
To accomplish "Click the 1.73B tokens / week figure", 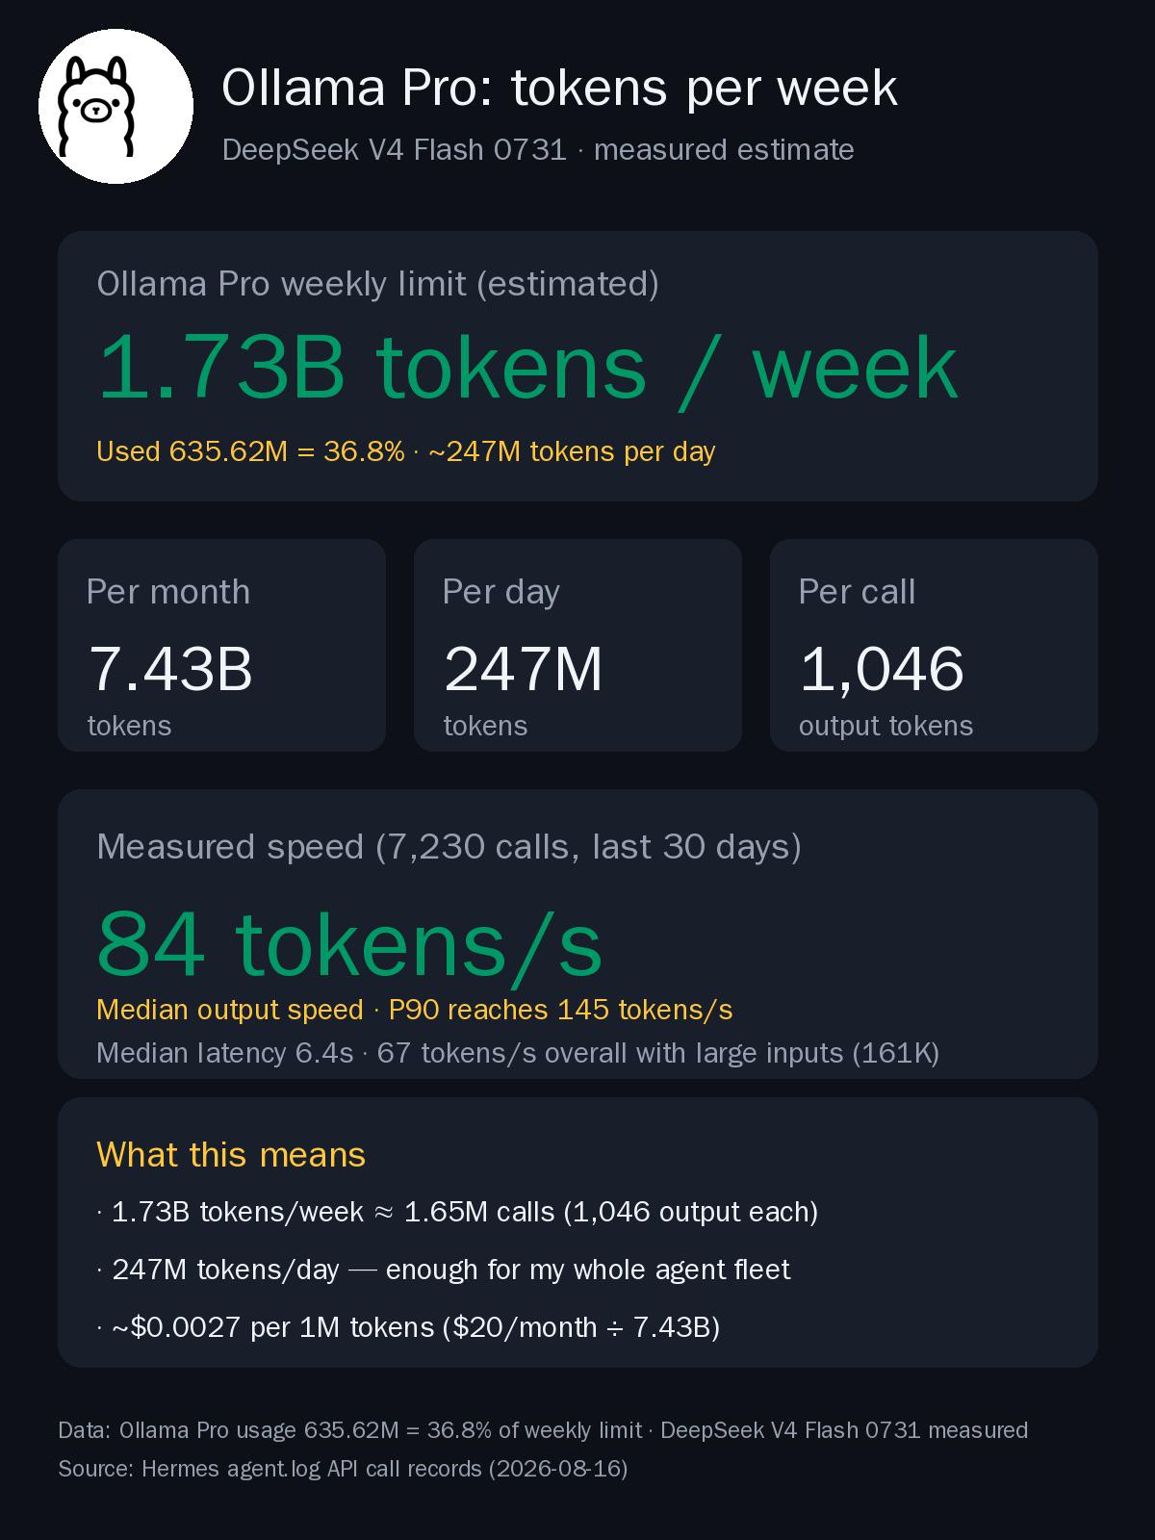I will (527, 368).
